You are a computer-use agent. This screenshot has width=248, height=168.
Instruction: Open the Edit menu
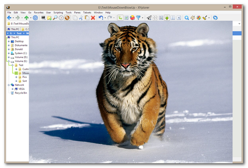16,13
